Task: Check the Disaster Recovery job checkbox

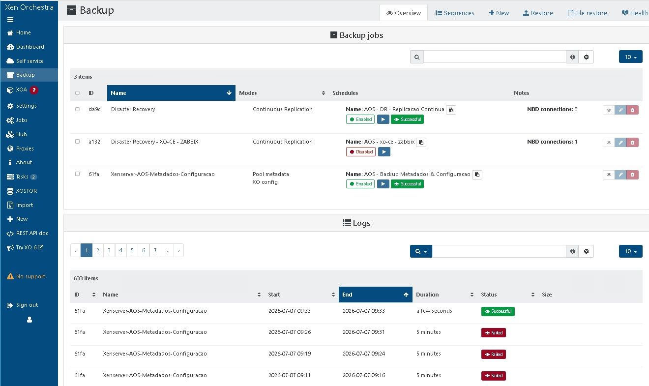Action: point(77,109)
